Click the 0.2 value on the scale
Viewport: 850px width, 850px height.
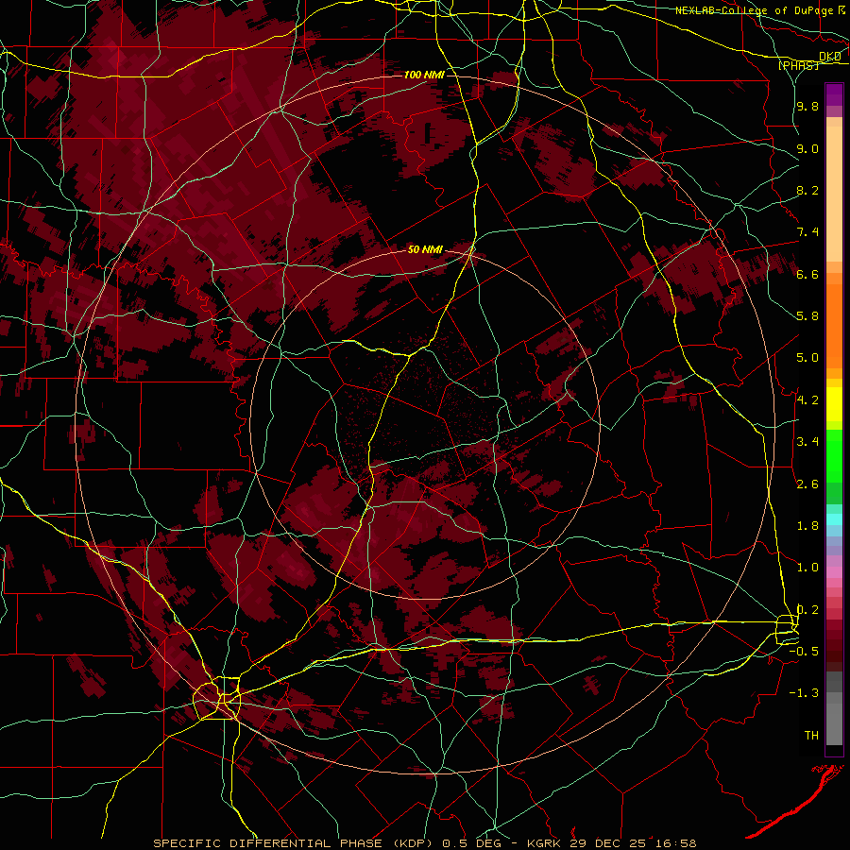pos(807,610)
